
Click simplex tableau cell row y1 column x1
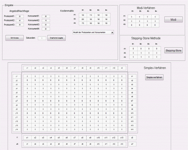[x=27, y=76]
